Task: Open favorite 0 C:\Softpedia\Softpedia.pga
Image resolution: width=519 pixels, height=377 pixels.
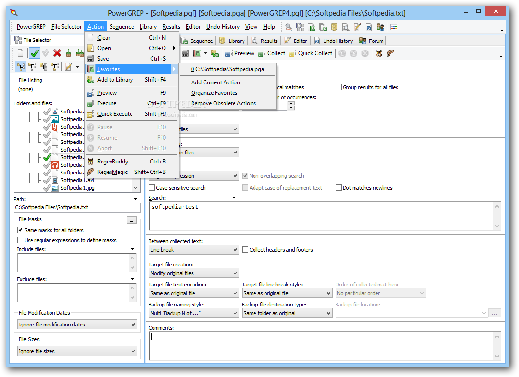Action: [x=228, y=69]
